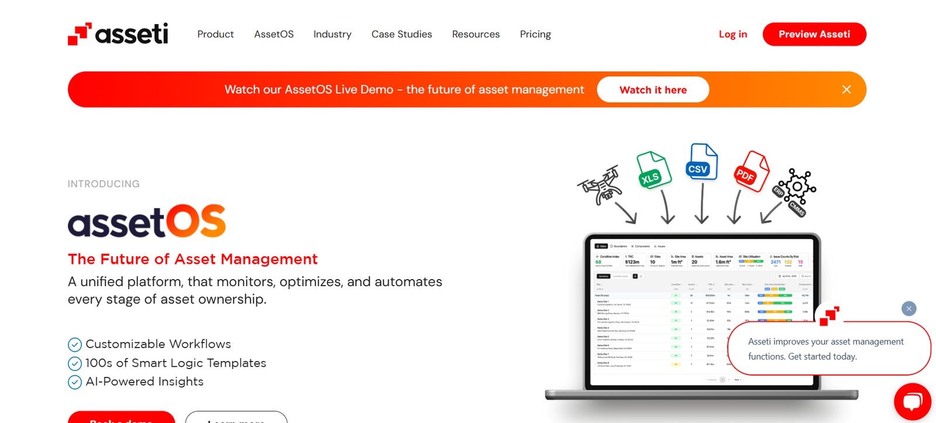Click the Customizable Workflows checkmark icon
The height and width of the screenshot is (423, 936).
tap(75, 345)
